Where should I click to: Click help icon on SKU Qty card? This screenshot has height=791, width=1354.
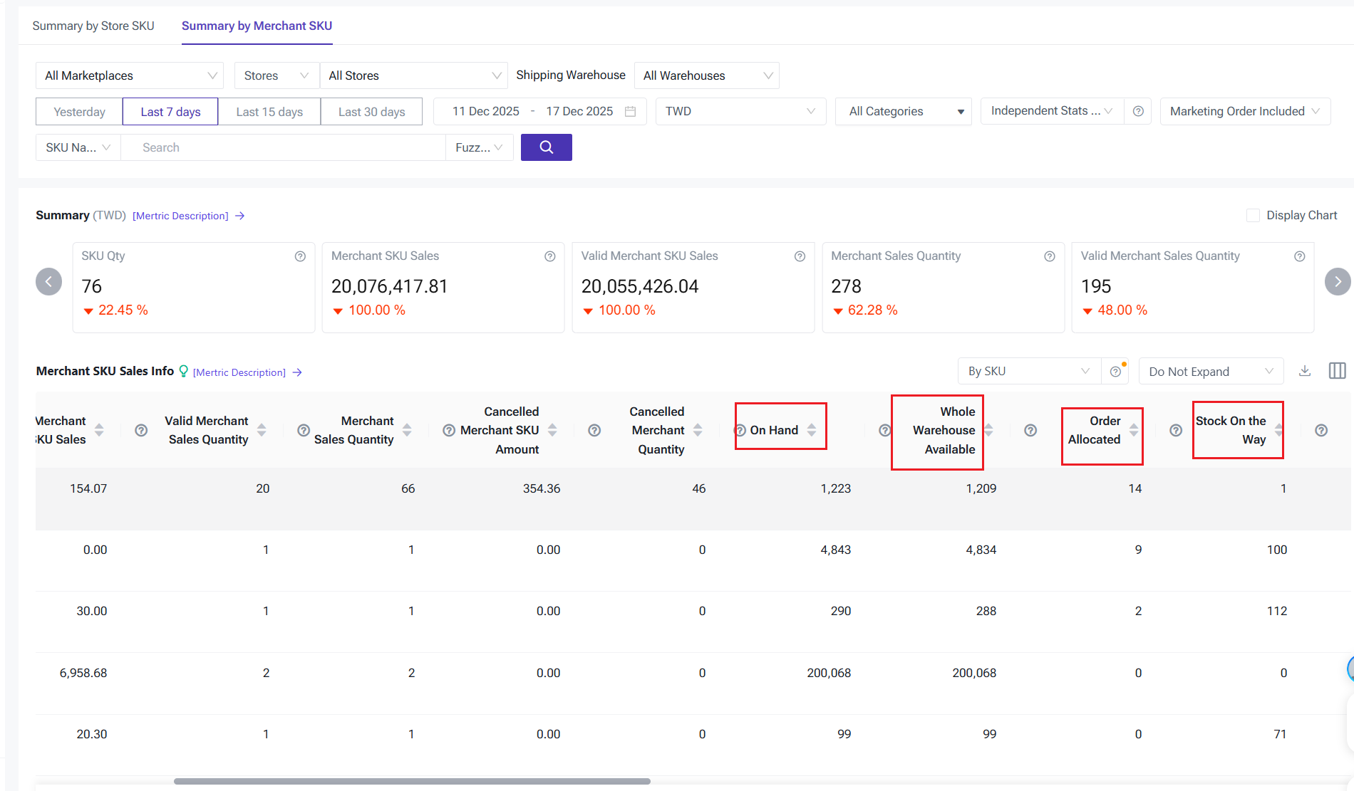pos(300,256)
